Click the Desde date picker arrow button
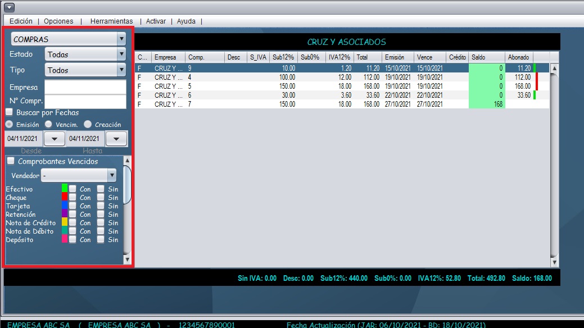This screenshot has height=328, width=584. (x=55, y=139)
